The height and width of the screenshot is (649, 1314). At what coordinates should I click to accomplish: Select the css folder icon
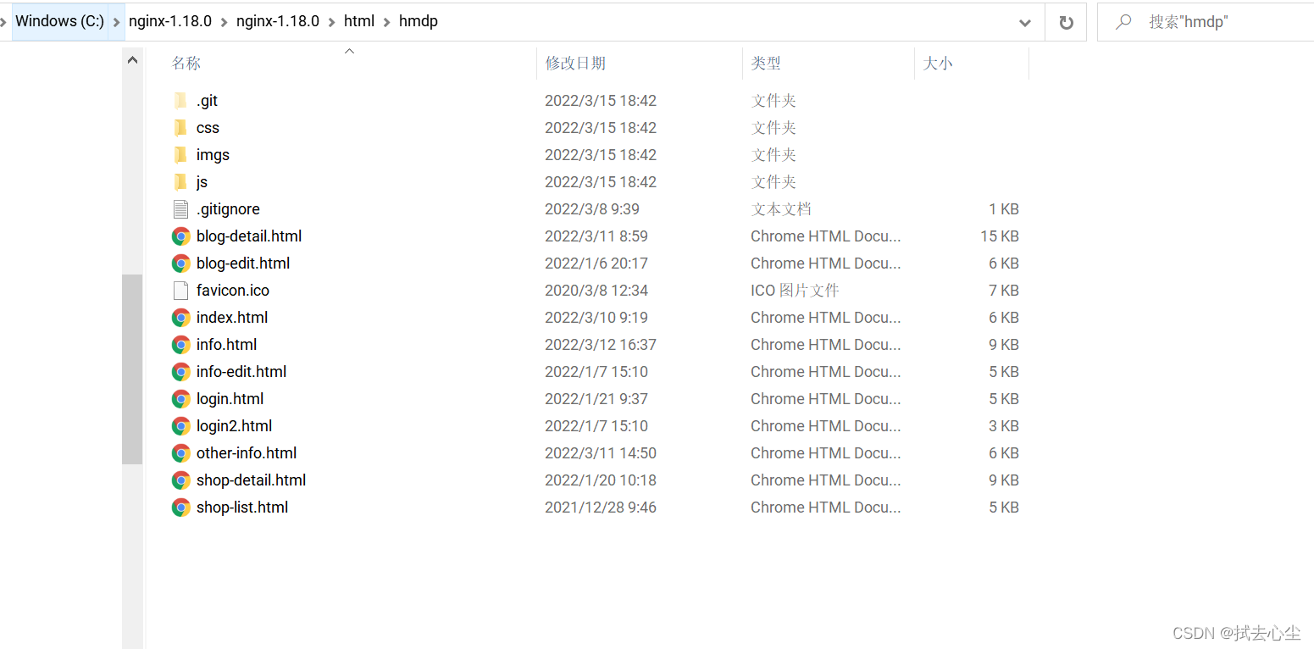[x=180, y=128]
